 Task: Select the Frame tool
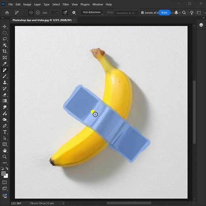point(5,57)
